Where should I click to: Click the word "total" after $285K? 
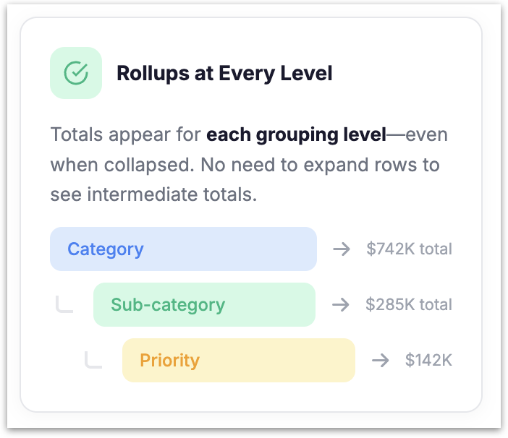click(436, 304)
